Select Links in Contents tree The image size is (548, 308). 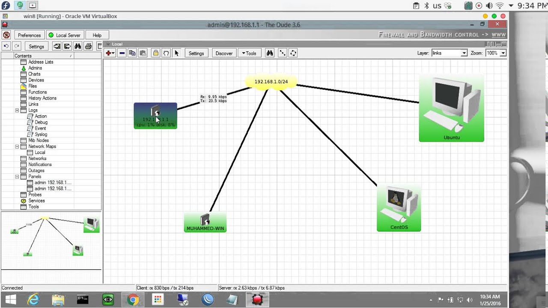[x=33, y=104]
